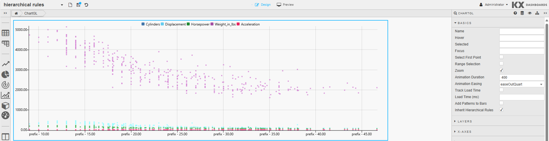This screenshot has width=549, height=141.
Task: Toggle Inherit Hierarchical Rules checkbox
Action: coord(501,110)
